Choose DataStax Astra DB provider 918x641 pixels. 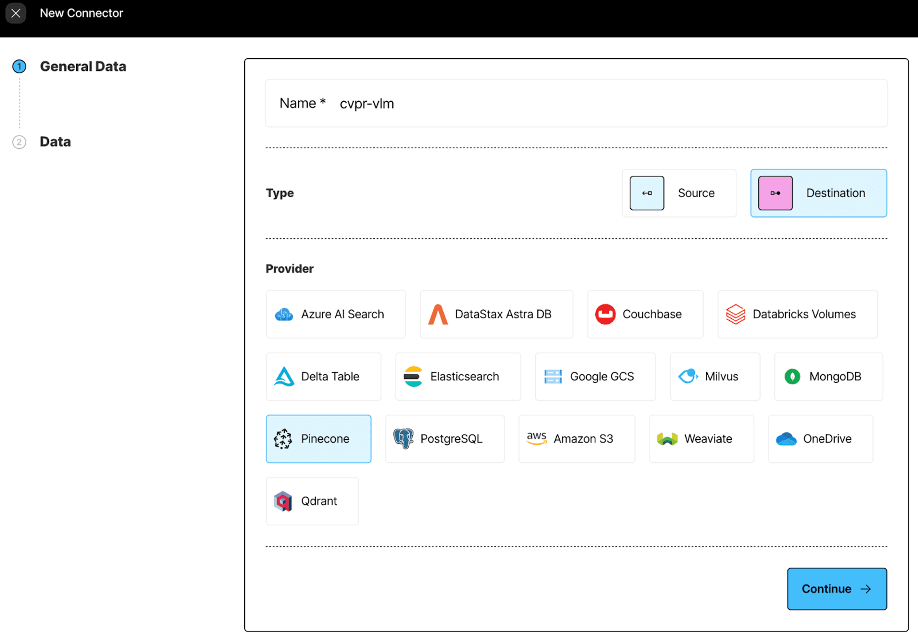(496, 314)
